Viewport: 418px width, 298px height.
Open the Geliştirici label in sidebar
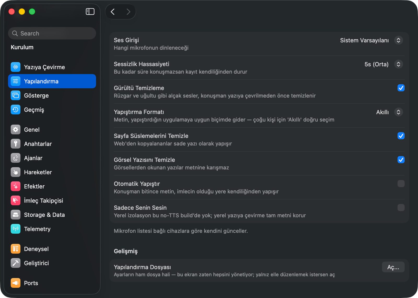pos(37,263)
